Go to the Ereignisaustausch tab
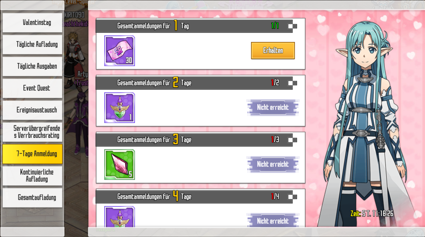Screen dimensions: 425x237 [x=32, y=110]
